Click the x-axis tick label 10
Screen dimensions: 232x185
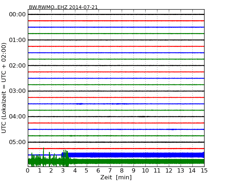coord(145,171)
